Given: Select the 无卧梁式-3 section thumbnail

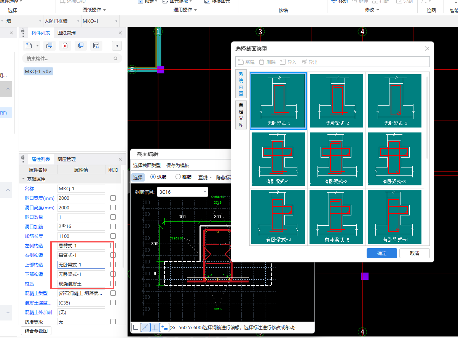Looking at the screenshot, I should [395, 101].
